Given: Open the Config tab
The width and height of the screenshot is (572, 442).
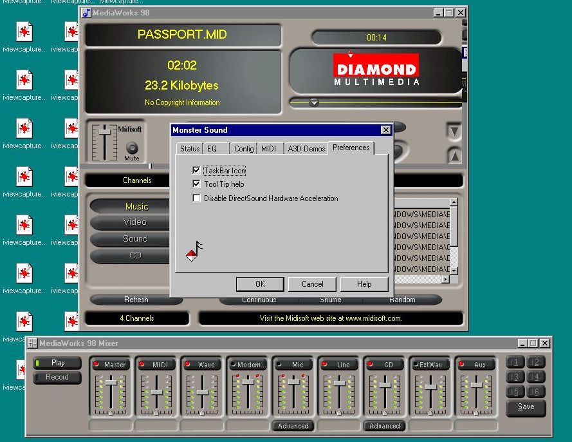Looking at the screenshot, I should click(x=244, y=149).
